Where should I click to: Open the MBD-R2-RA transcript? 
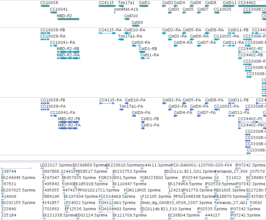(x=68, y=58)
